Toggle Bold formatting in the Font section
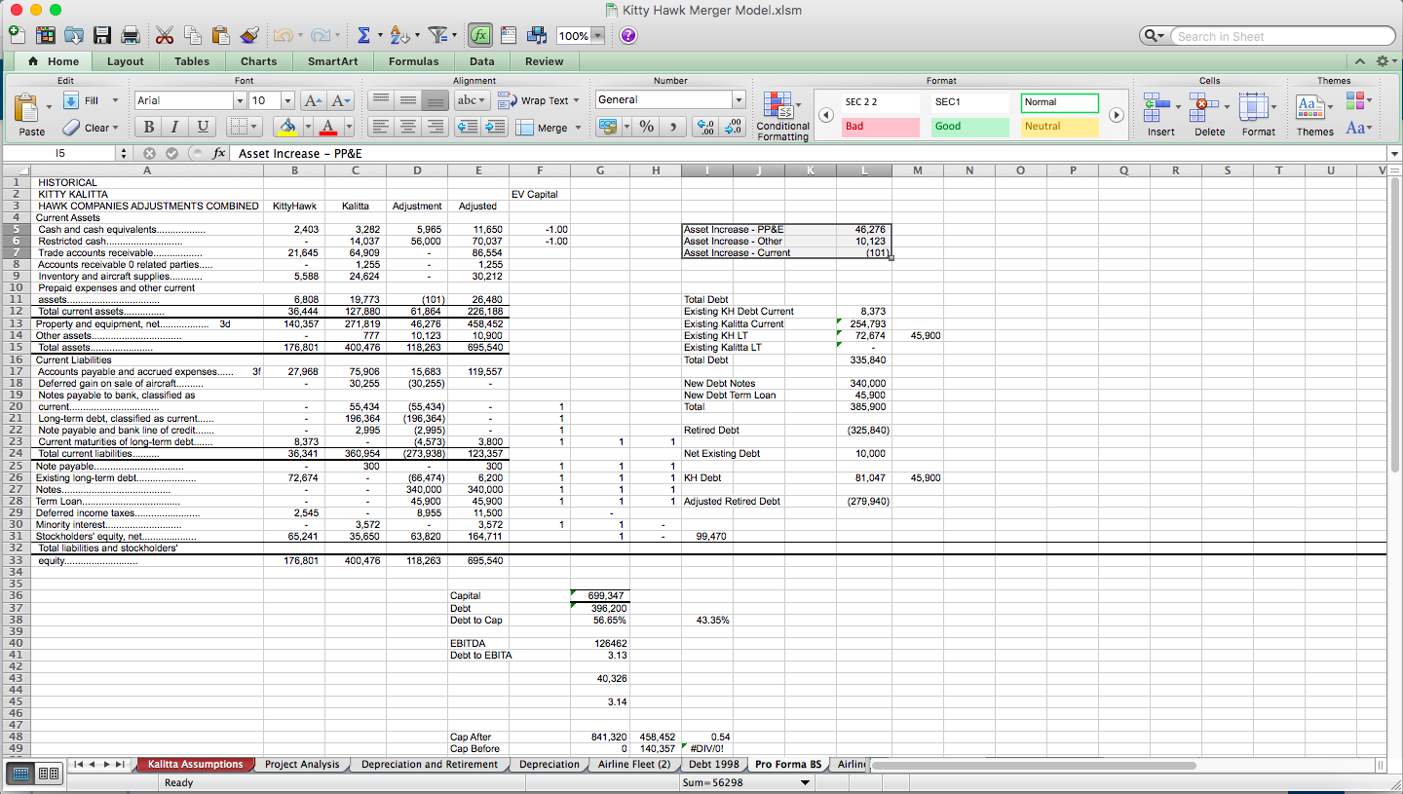This screenshot has height=794, width=1403. (147, 128)
